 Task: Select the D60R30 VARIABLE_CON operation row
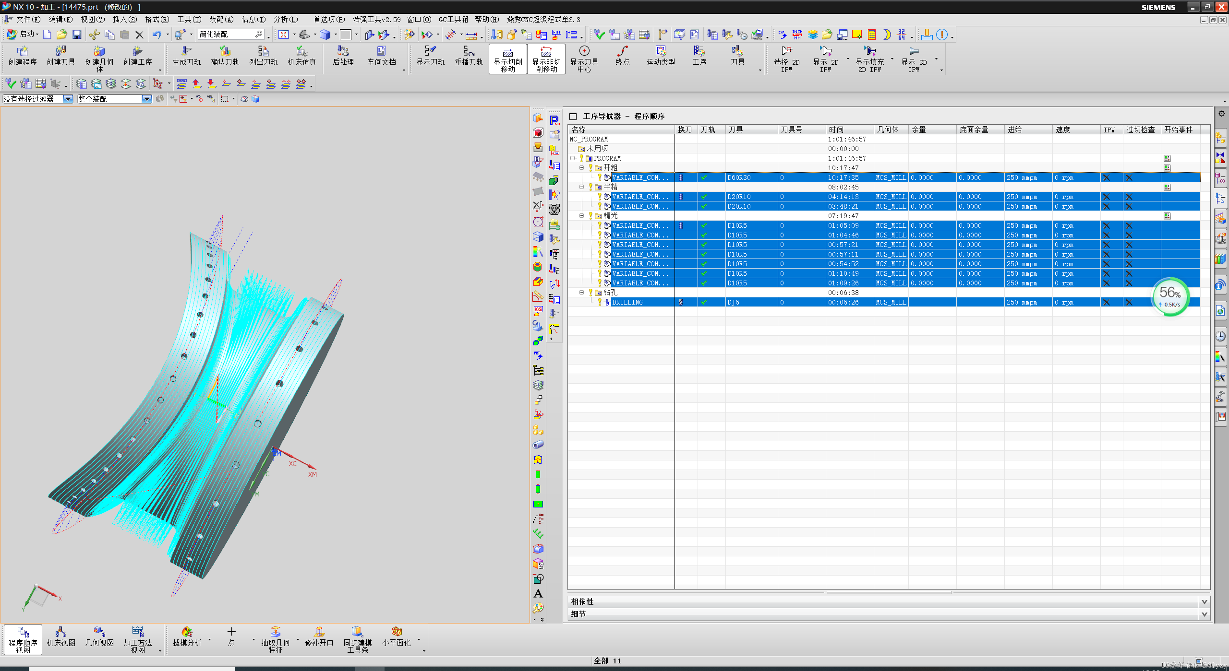tap(884, 177)
